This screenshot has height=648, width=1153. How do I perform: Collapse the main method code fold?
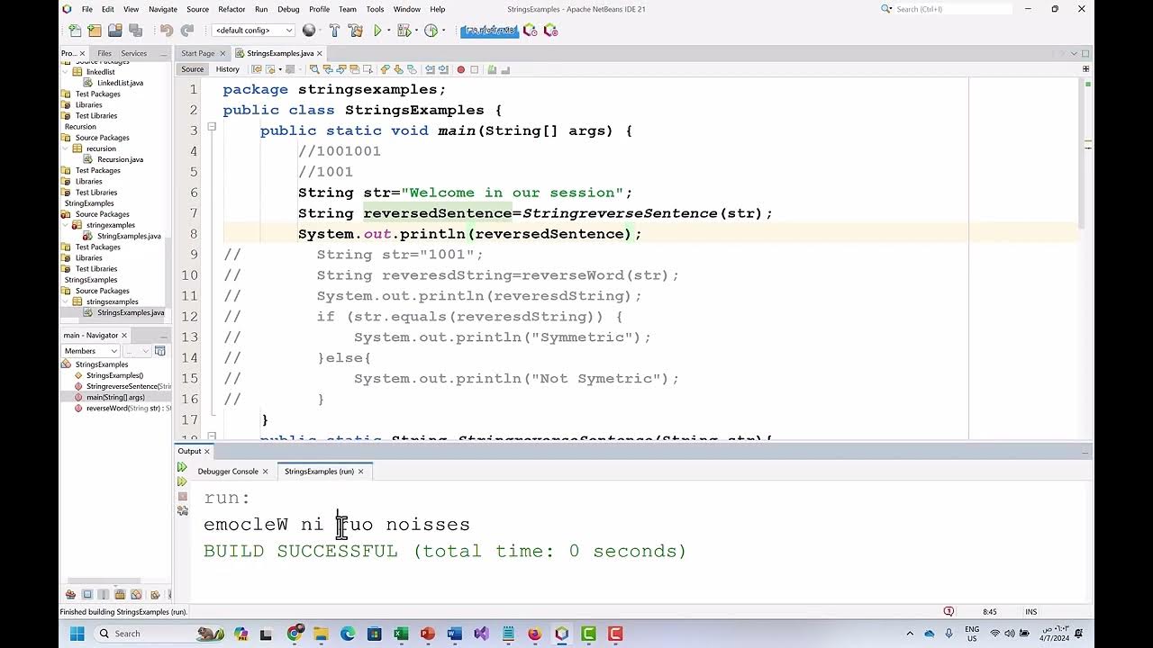tap(212, 127)
